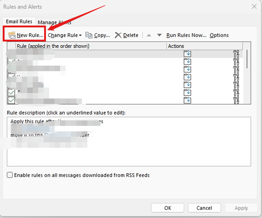Confirm with the OK button
262x218 pixels.
[168, 208]
